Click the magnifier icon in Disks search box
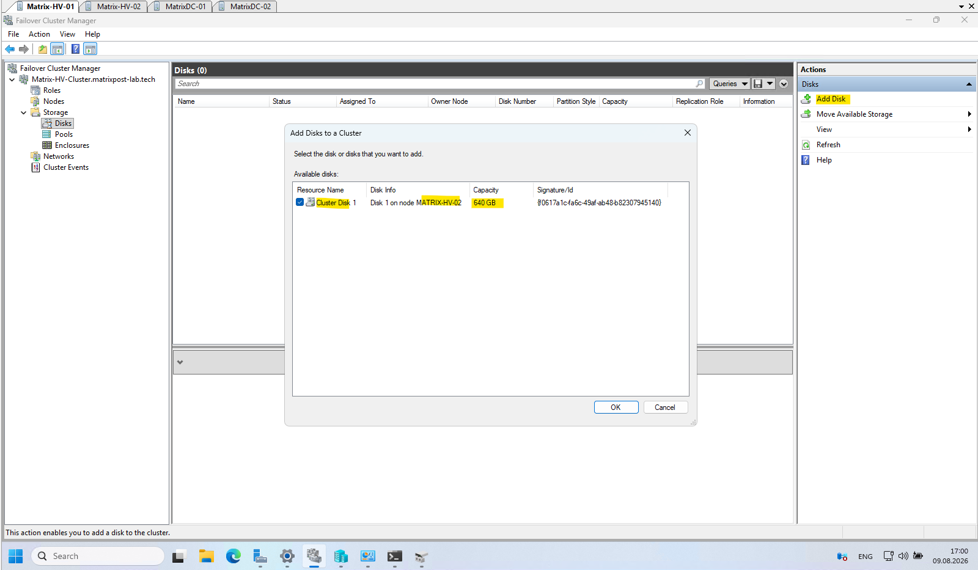978x570 pixels. coord(700,84)
